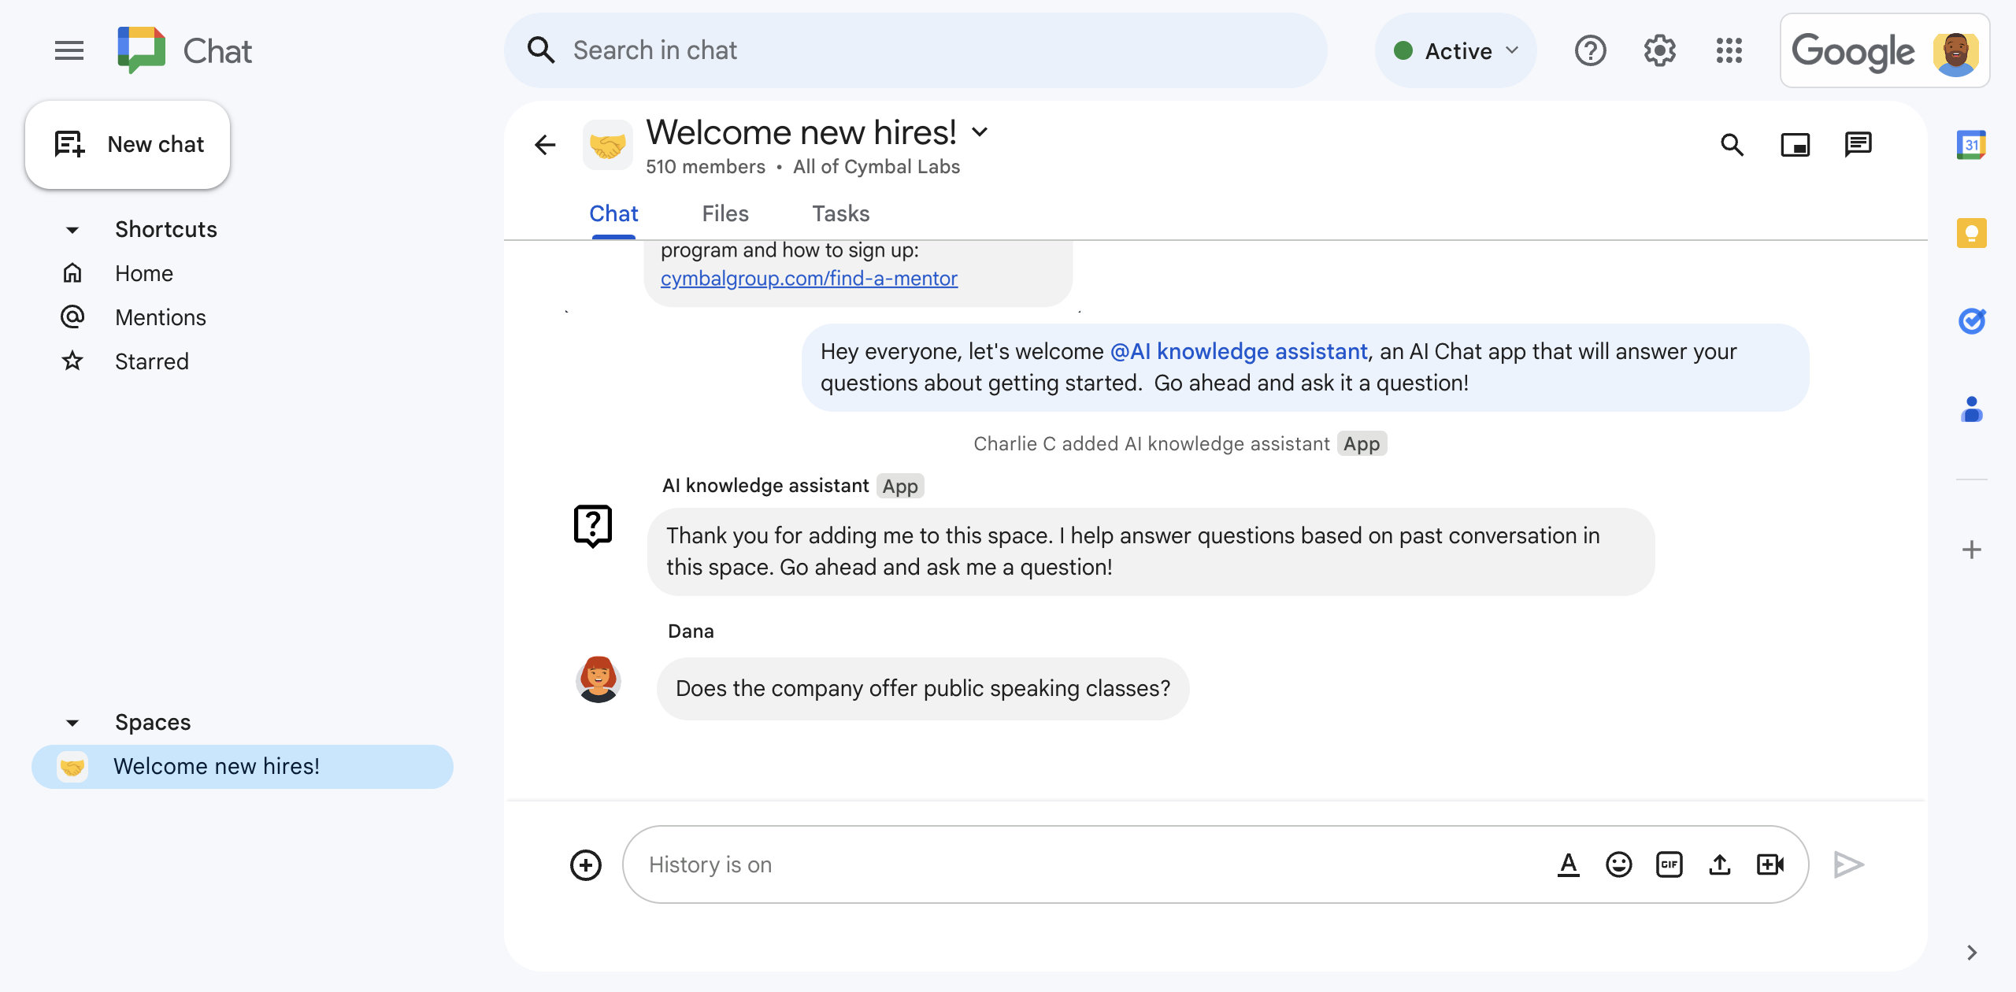
Task: Click the new chat compose icon
Action: pyautogui.click(x=69, y=143)
